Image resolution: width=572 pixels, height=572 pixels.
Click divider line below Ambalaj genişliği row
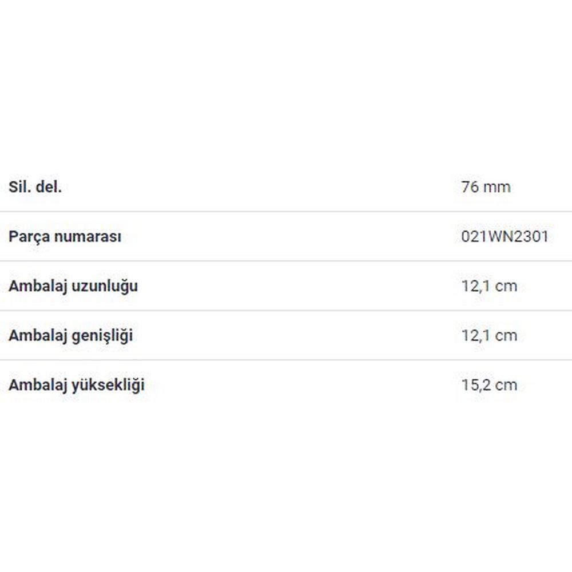pyautogui.click(x=286, y=360)
